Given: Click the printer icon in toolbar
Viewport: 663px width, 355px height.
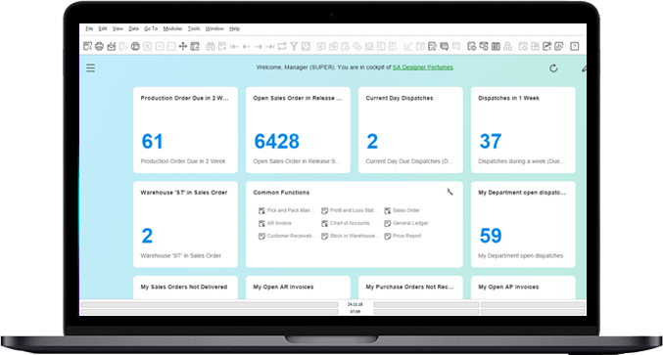Looking at the screenshot, I should pyautogui.click(x=99, y=46).
